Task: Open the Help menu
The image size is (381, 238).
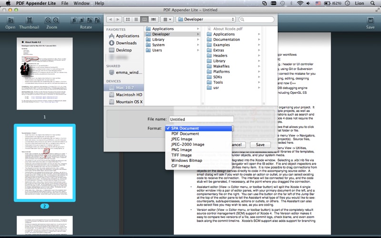Action: pos(100,3)
